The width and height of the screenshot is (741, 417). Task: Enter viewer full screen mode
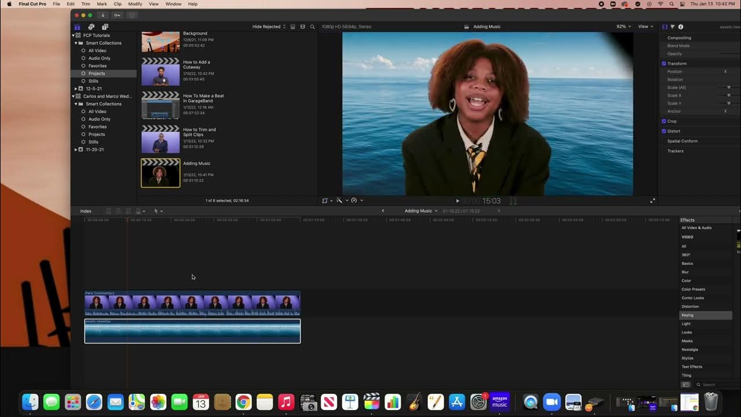tap(652, 200)
